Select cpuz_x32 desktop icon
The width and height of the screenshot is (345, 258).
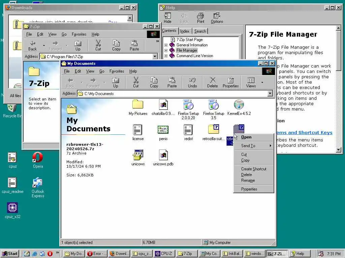point(12,210)
